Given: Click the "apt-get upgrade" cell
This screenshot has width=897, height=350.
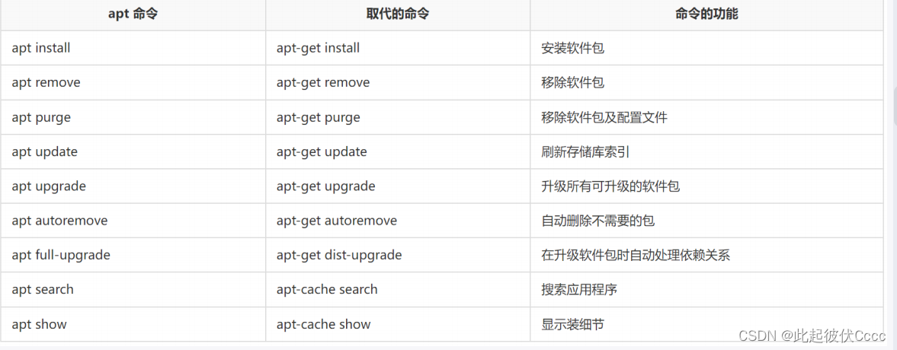Looking at the screenshot, I should 325,186.
